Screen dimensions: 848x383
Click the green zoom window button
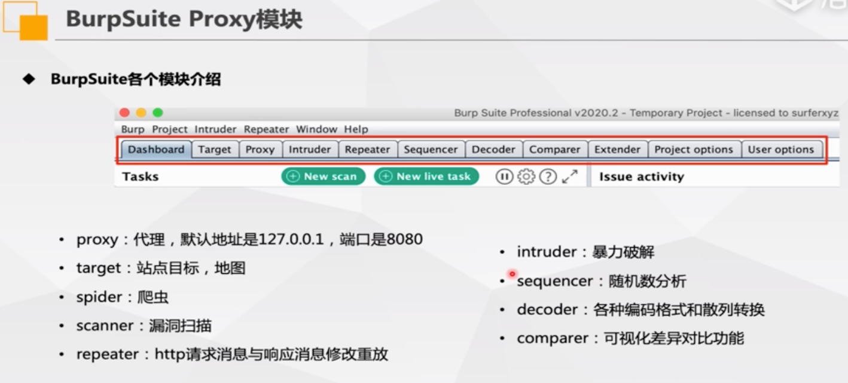point(158,113)
